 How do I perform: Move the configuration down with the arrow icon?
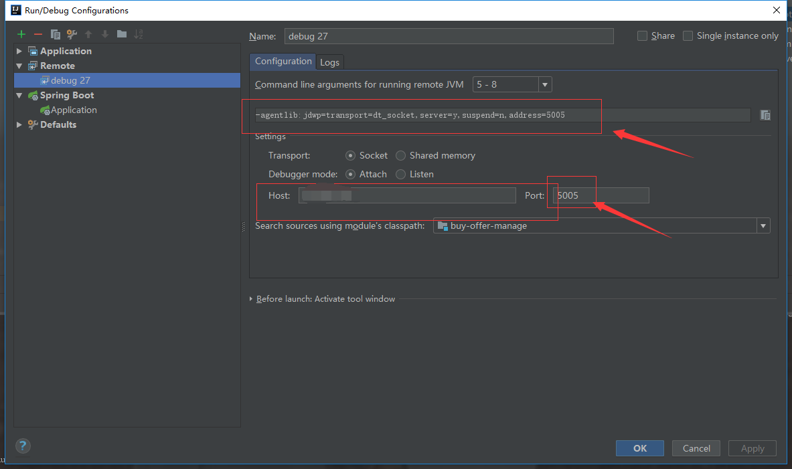(105, 34)
